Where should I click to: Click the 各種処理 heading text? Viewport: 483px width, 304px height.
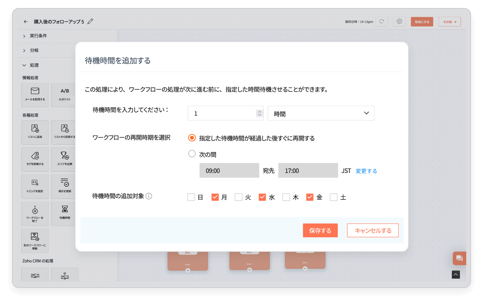point(30,115)
